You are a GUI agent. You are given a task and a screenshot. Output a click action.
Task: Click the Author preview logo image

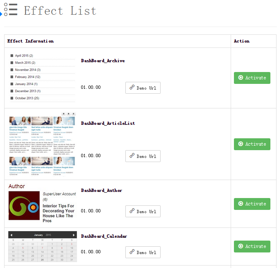pos(24,206)
